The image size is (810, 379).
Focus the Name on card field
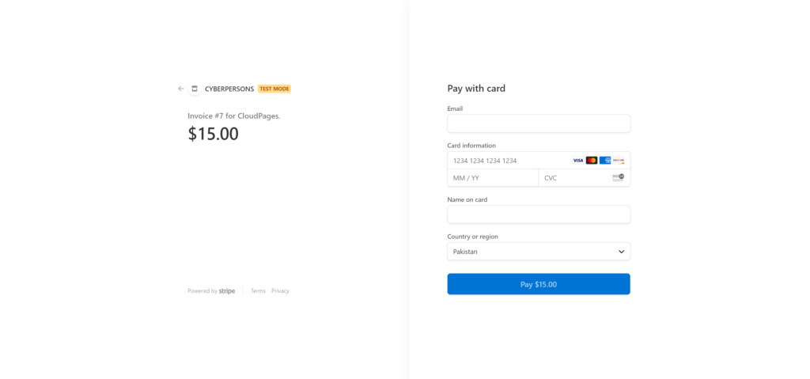(x=539, y=214)
